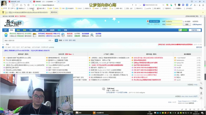The height and width of the screenshot is (115, 206).
Task: Click the browser forward arrow
Action: 13,5
